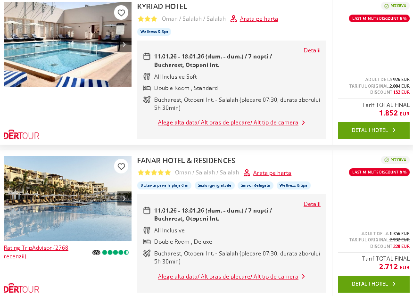
Task: Select the Wellness & Spa tag on Kyriad
Action: (154, 32)
